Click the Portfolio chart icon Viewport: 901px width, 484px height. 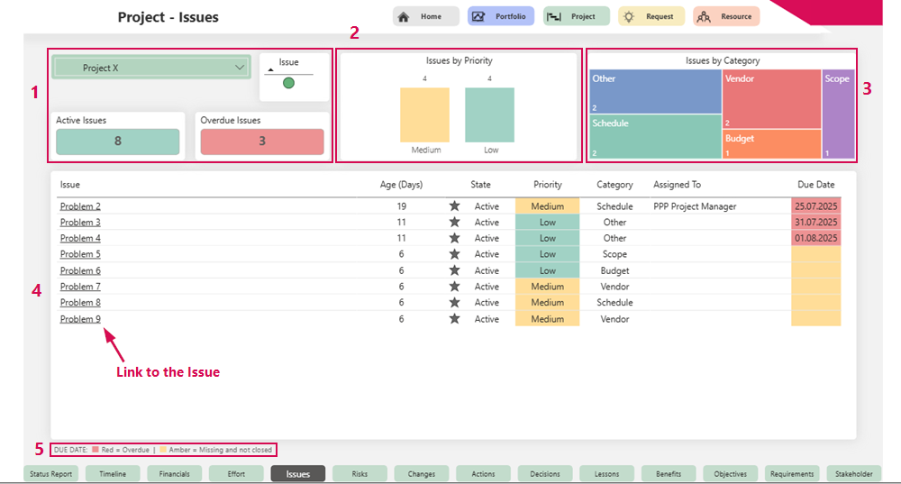coord(478,16)
